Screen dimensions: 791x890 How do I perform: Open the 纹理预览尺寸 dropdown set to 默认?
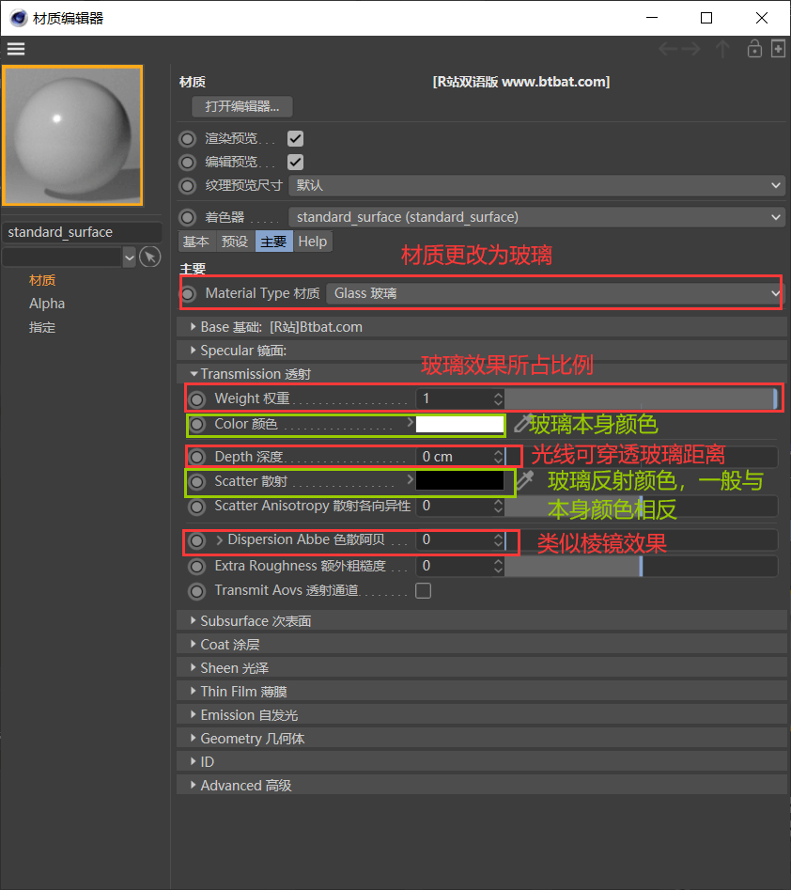click(536, 185)
